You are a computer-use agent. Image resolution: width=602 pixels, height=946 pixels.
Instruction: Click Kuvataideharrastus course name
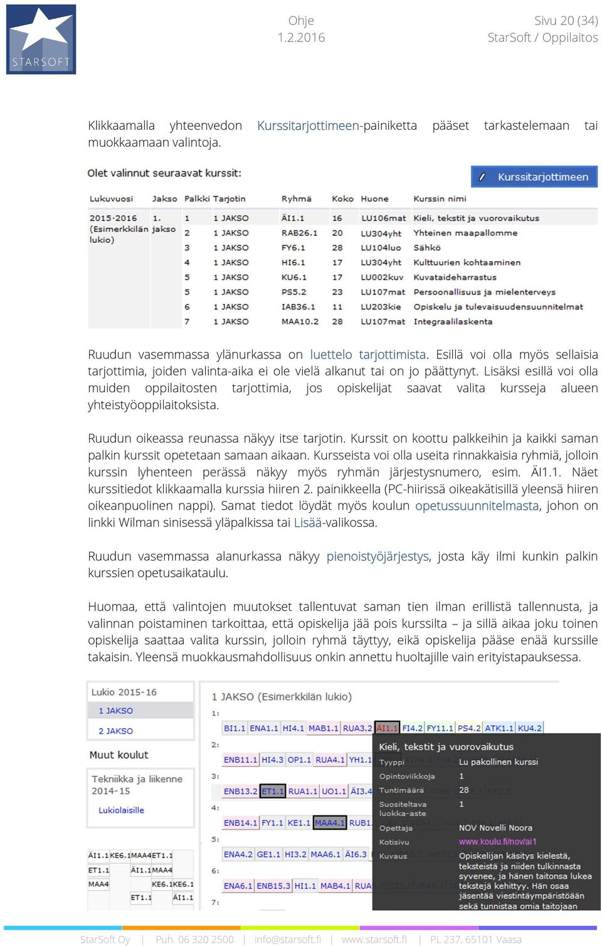[x=455, y=277]
